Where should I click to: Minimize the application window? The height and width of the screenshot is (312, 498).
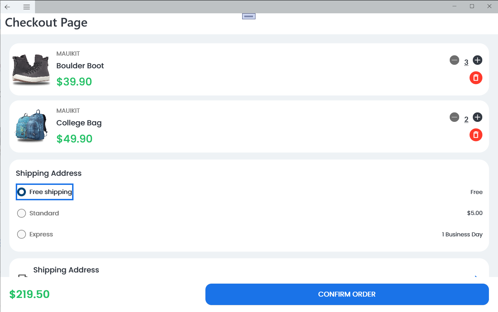point(454,6)
